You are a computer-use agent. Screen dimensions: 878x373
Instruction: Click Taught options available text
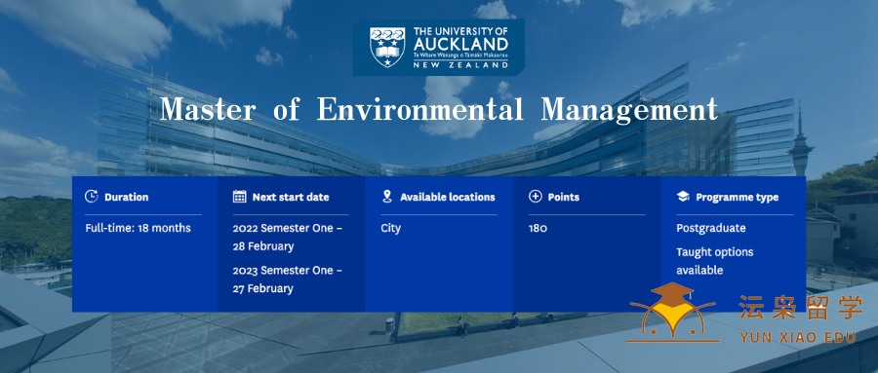coord(715,261)
